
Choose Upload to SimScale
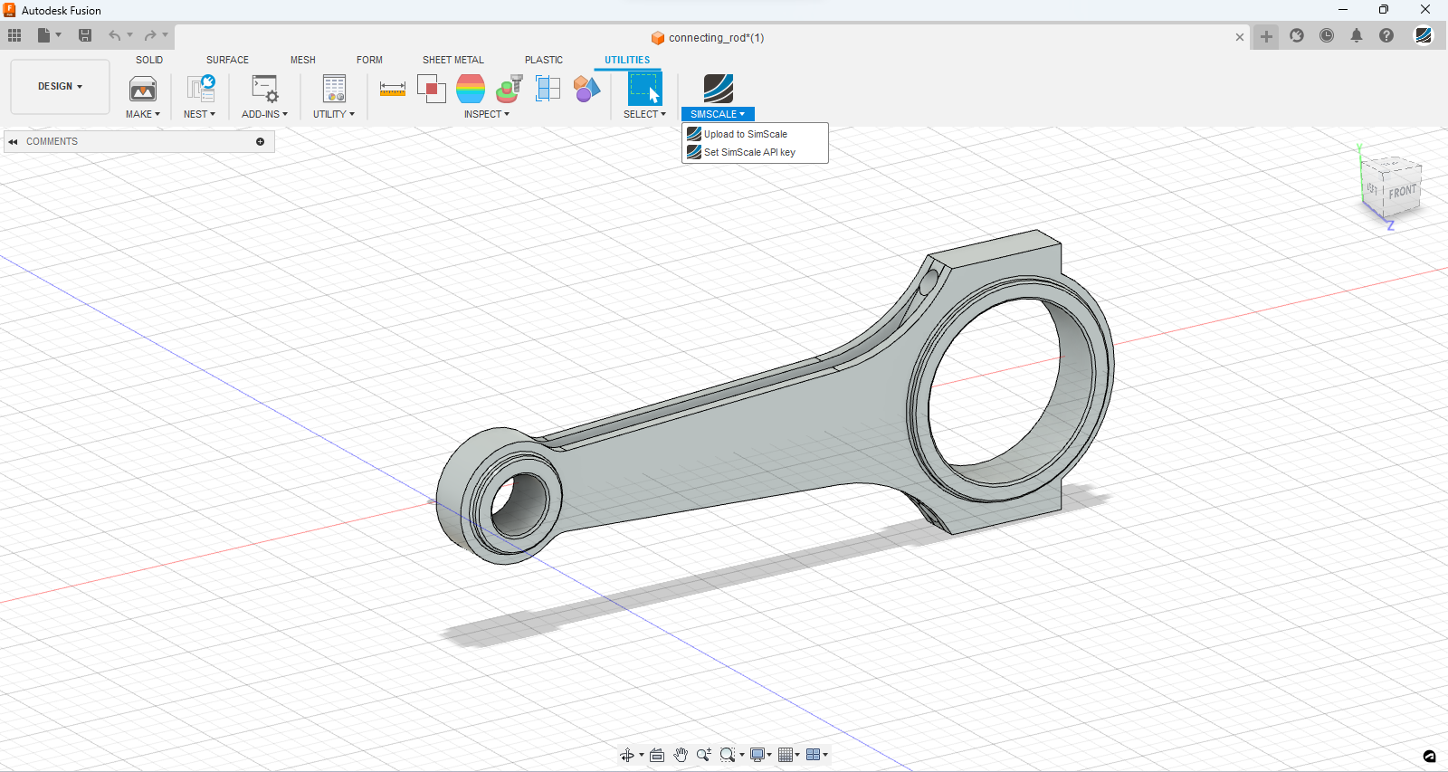click(745, 134)
